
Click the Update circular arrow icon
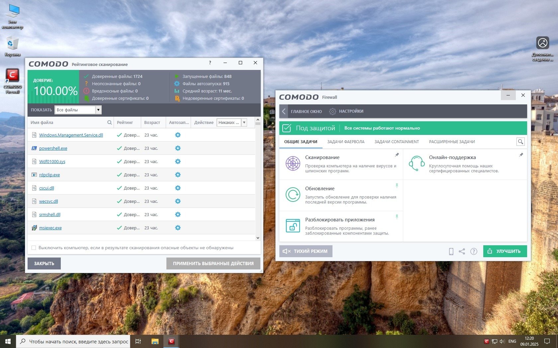(293, 195)
